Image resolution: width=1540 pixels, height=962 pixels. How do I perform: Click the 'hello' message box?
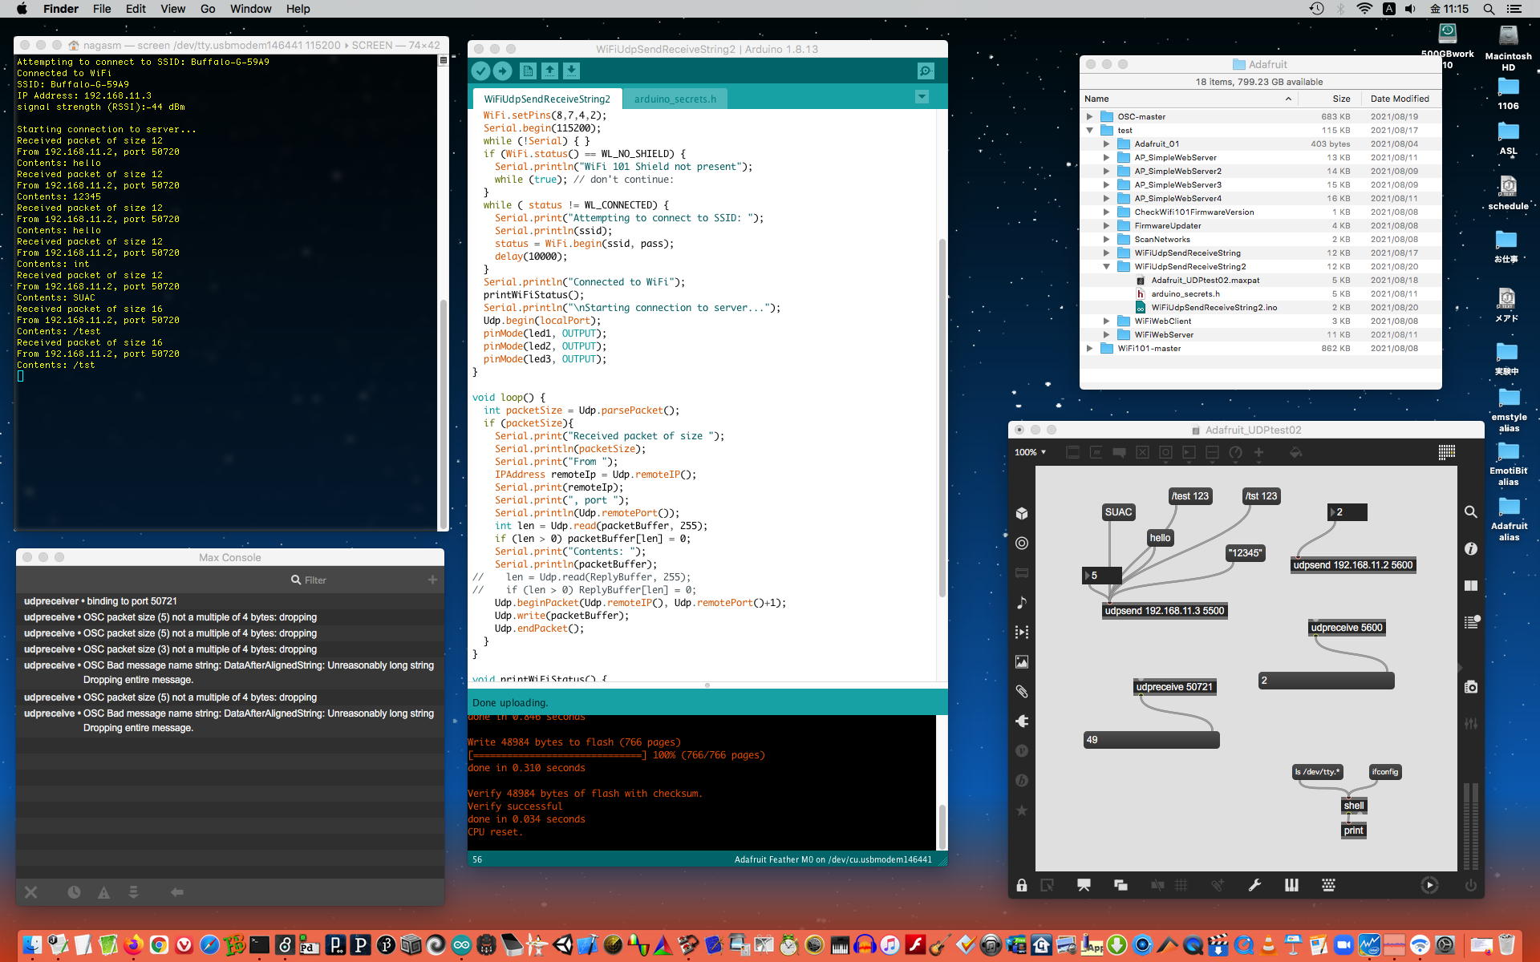[1160, 538]
